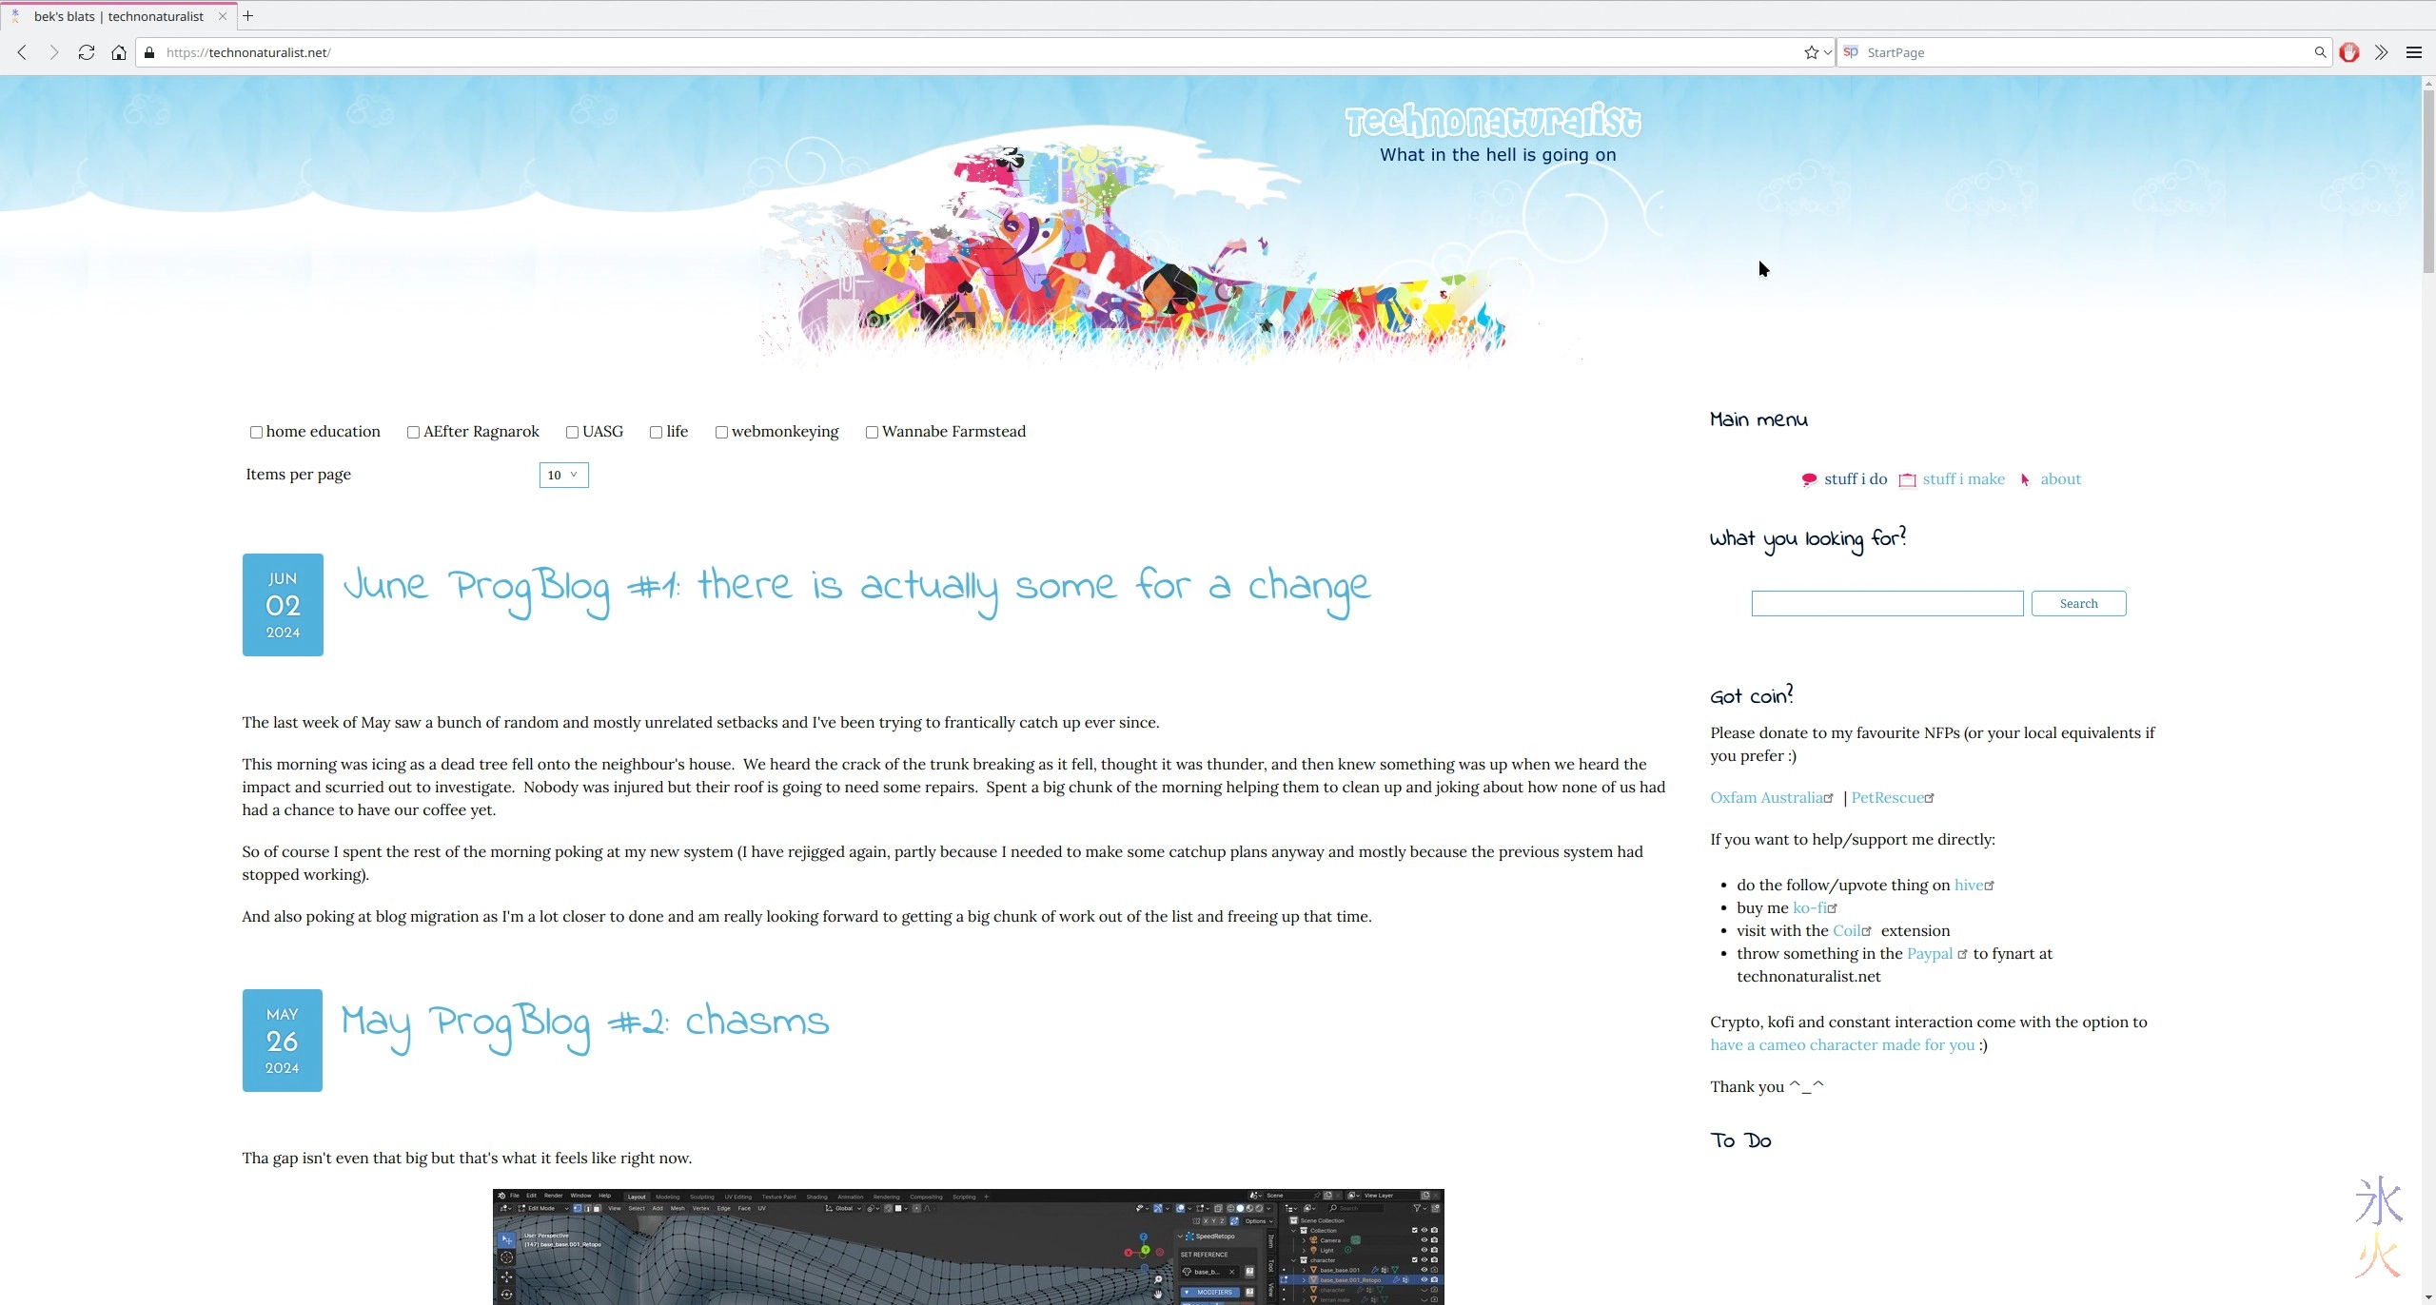This screenshot has height=1305, width=2436.
Task: Open a new browser tab
Action: click(x=247, y=16)
